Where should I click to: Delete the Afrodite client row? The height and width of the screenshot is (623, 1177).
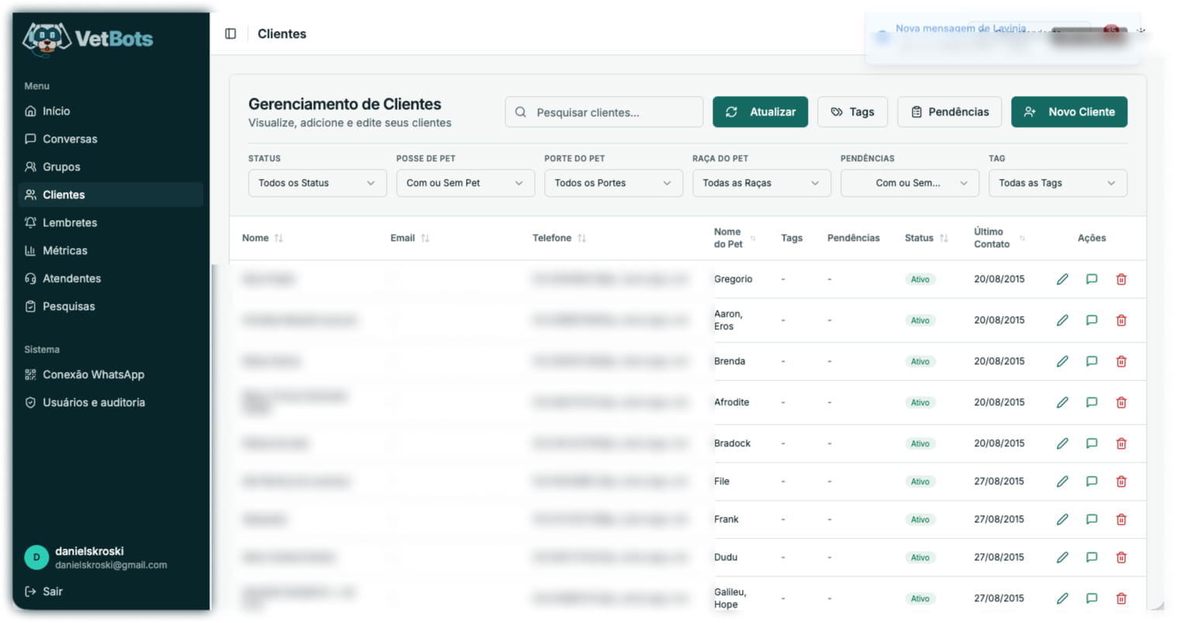pos(1121,402)
